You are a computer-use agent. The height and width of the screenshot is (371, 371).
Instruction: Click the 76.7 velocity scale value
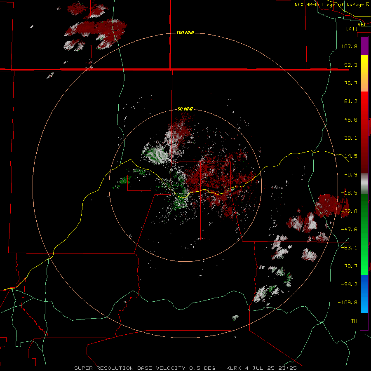[351, 83]
